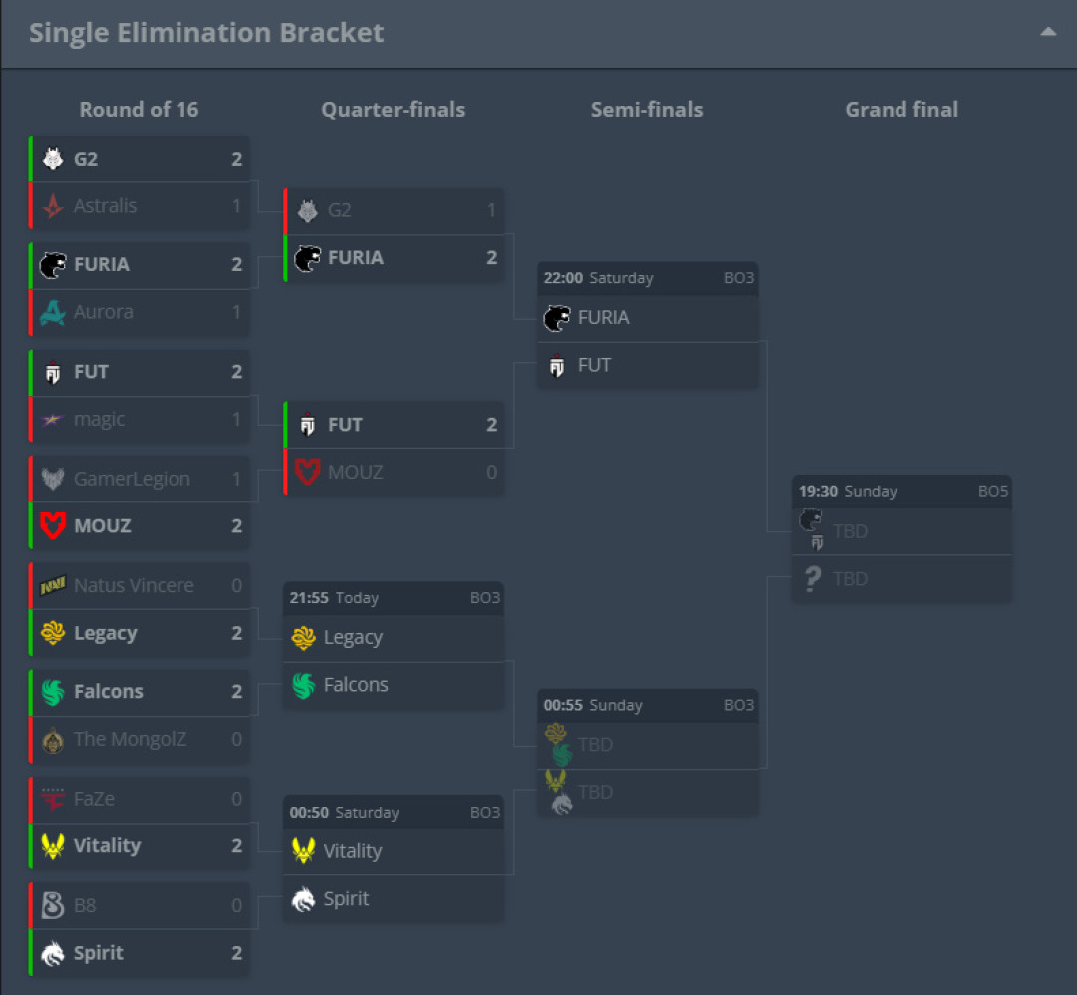Open the Legacy vs Falcons 21:55 match header

coord(394,598)
